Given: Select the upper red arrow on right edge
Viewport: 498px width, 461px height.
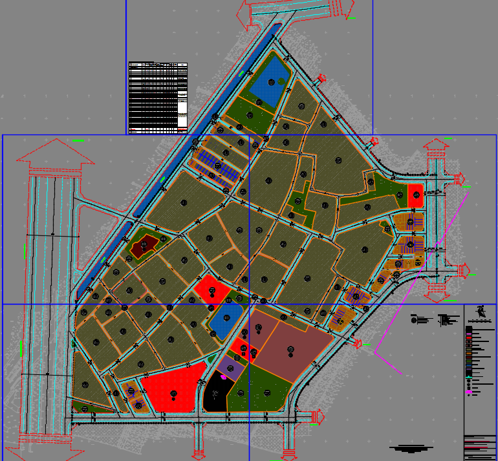Looking at the screenshot, I should (459, 178).
